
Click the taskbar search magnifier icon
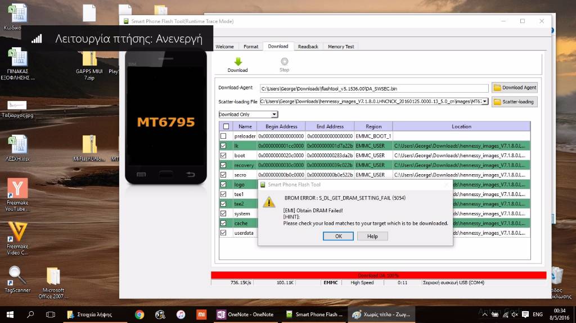point(30,315)
